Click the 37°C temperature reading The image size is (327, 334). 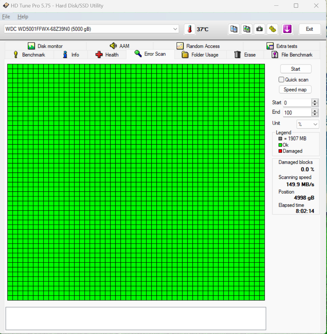click(202, 29)
